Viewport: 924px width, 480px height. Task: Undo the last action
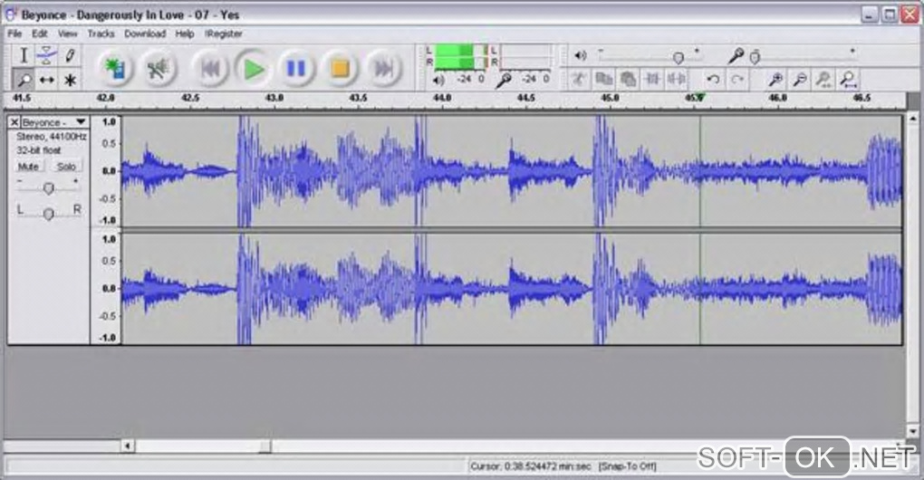coord(713,79)
